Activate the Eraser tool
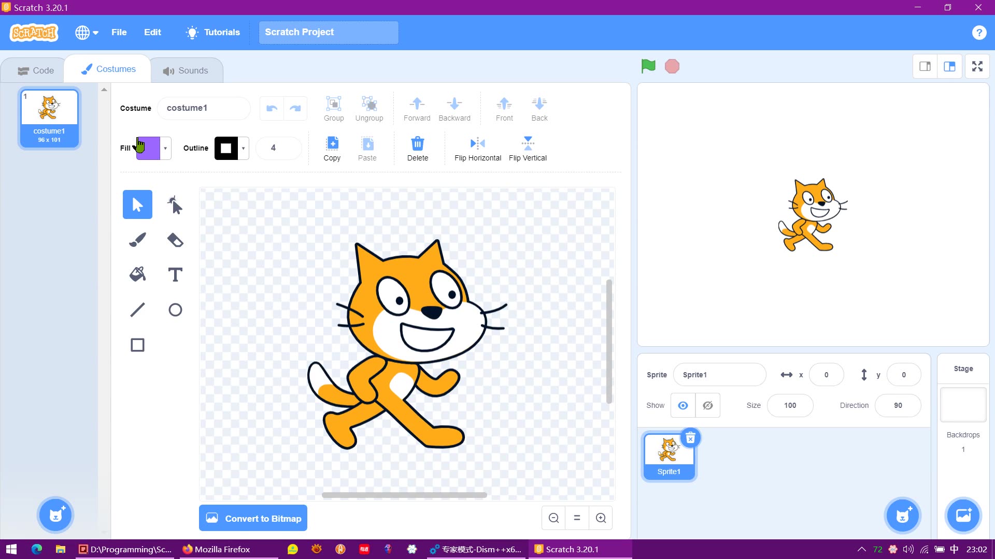 pyautogui.click(x=175, y=239)
